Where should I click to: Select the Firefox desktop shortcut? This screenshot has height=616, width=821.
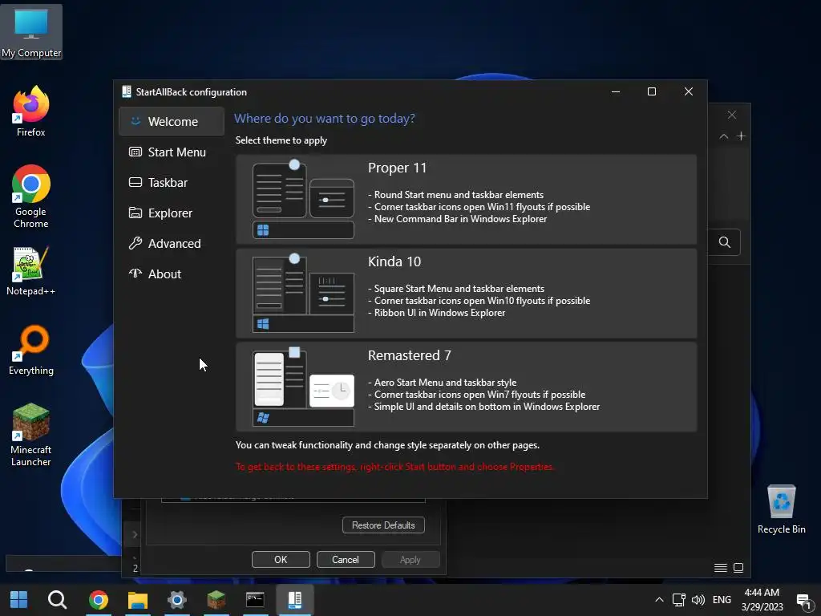click(x=31, y=111)
